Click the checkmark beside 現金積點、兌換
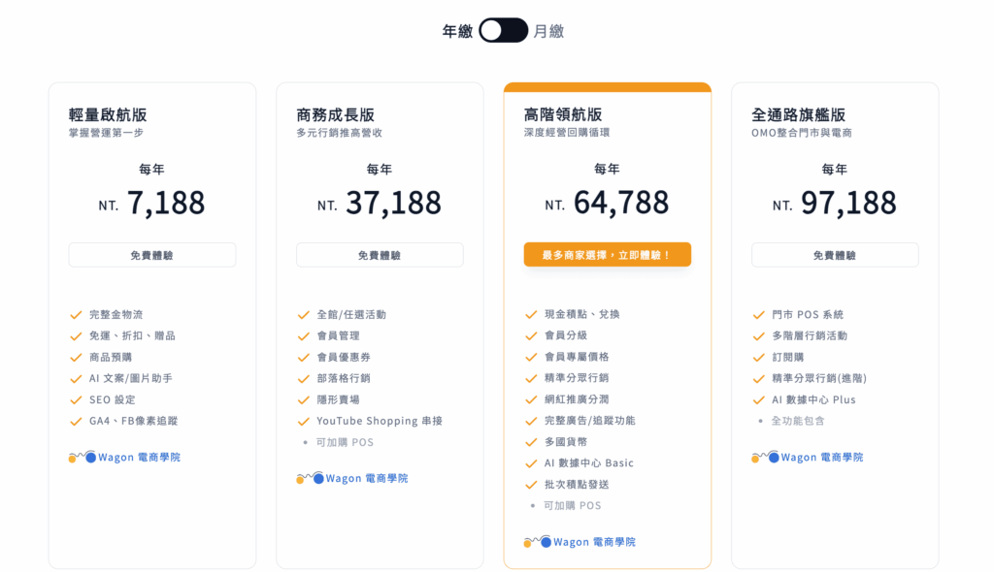The width and height of the screenshot is (994, 572). pyautogui.click(x=531, y=315)
